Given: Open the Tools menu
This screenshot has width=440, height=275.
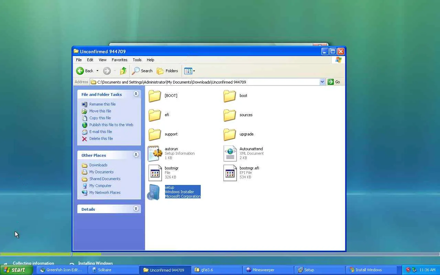Looking at the screenshot, I should (x=137, y=60).
